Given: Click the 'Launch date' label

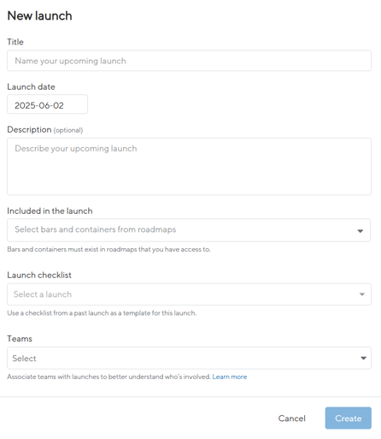Looking at the screenshot, I should 31,86.
